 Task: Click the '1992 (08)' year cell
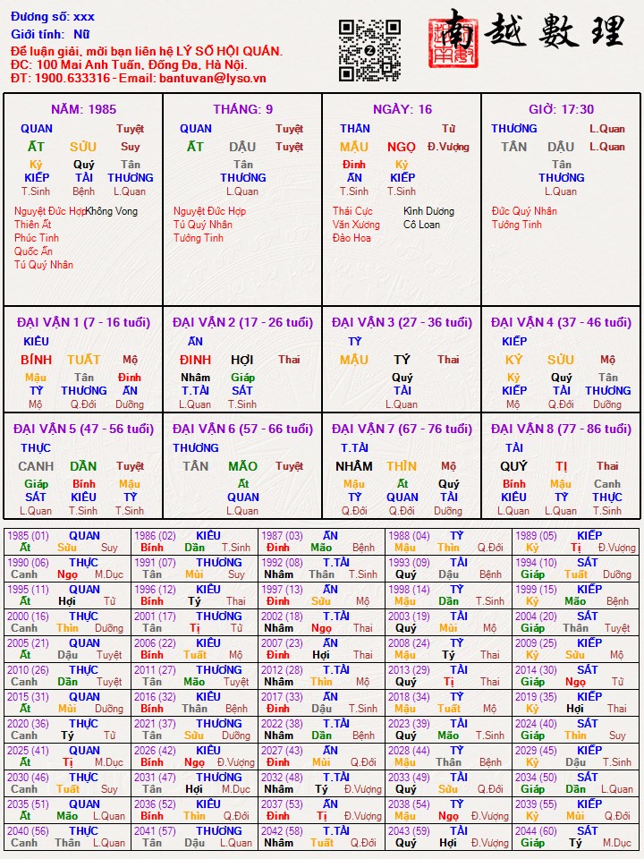(x=321, y=569)
